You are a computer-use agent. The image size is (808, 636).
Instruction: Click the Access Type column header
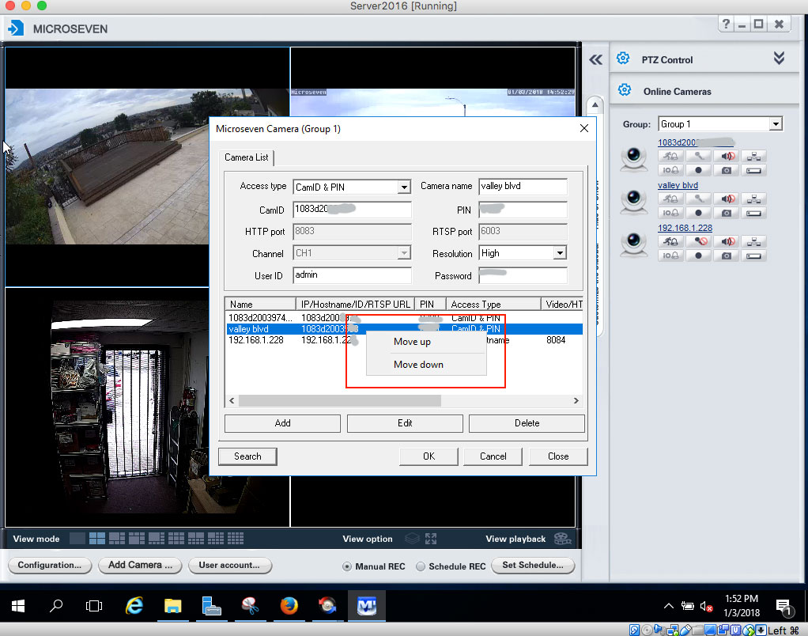click(493, 304)
